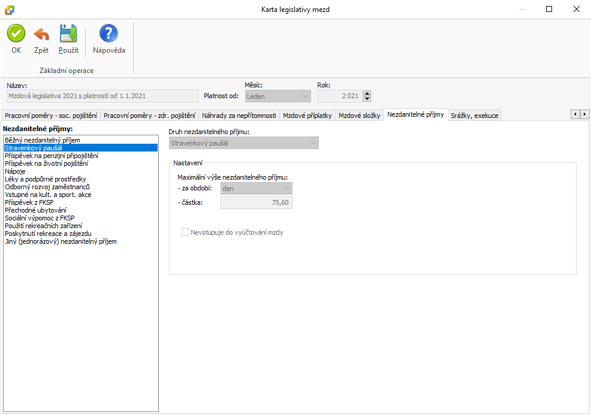Expand Druh nezdanitelného příjmu dropdown
The height and width of the screenshot is (415, 591).
click(243, 143)
